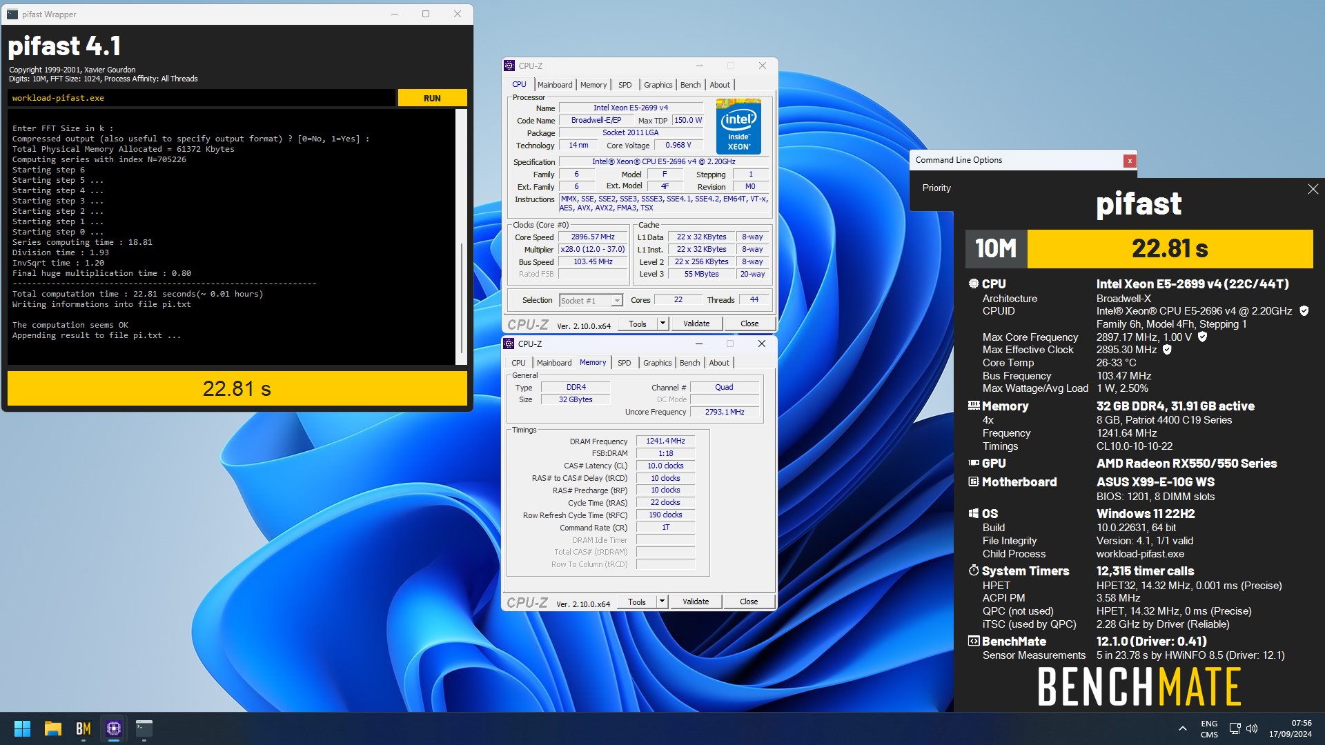
Task: Click Tools button in bottom CPU-Z window
Action: pos(637,602)
